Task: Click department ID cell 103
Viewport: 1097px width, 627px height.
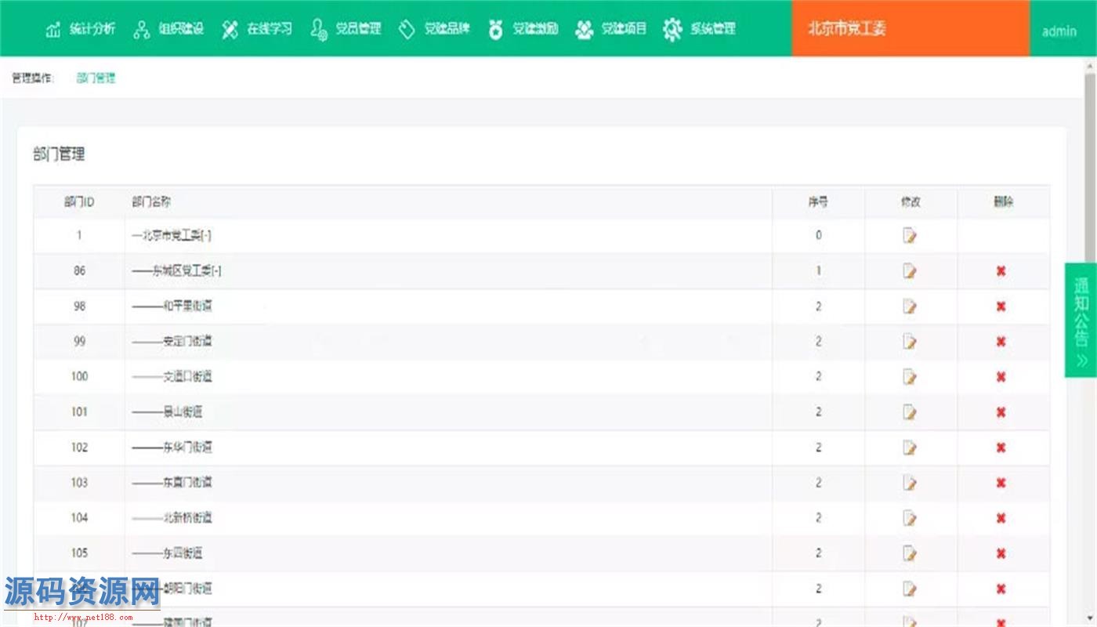Action: click(x=79, y=483)
